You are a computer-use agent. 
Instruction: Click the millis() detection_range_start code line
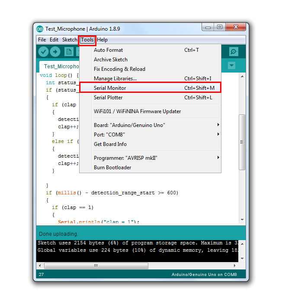(112, 193)
